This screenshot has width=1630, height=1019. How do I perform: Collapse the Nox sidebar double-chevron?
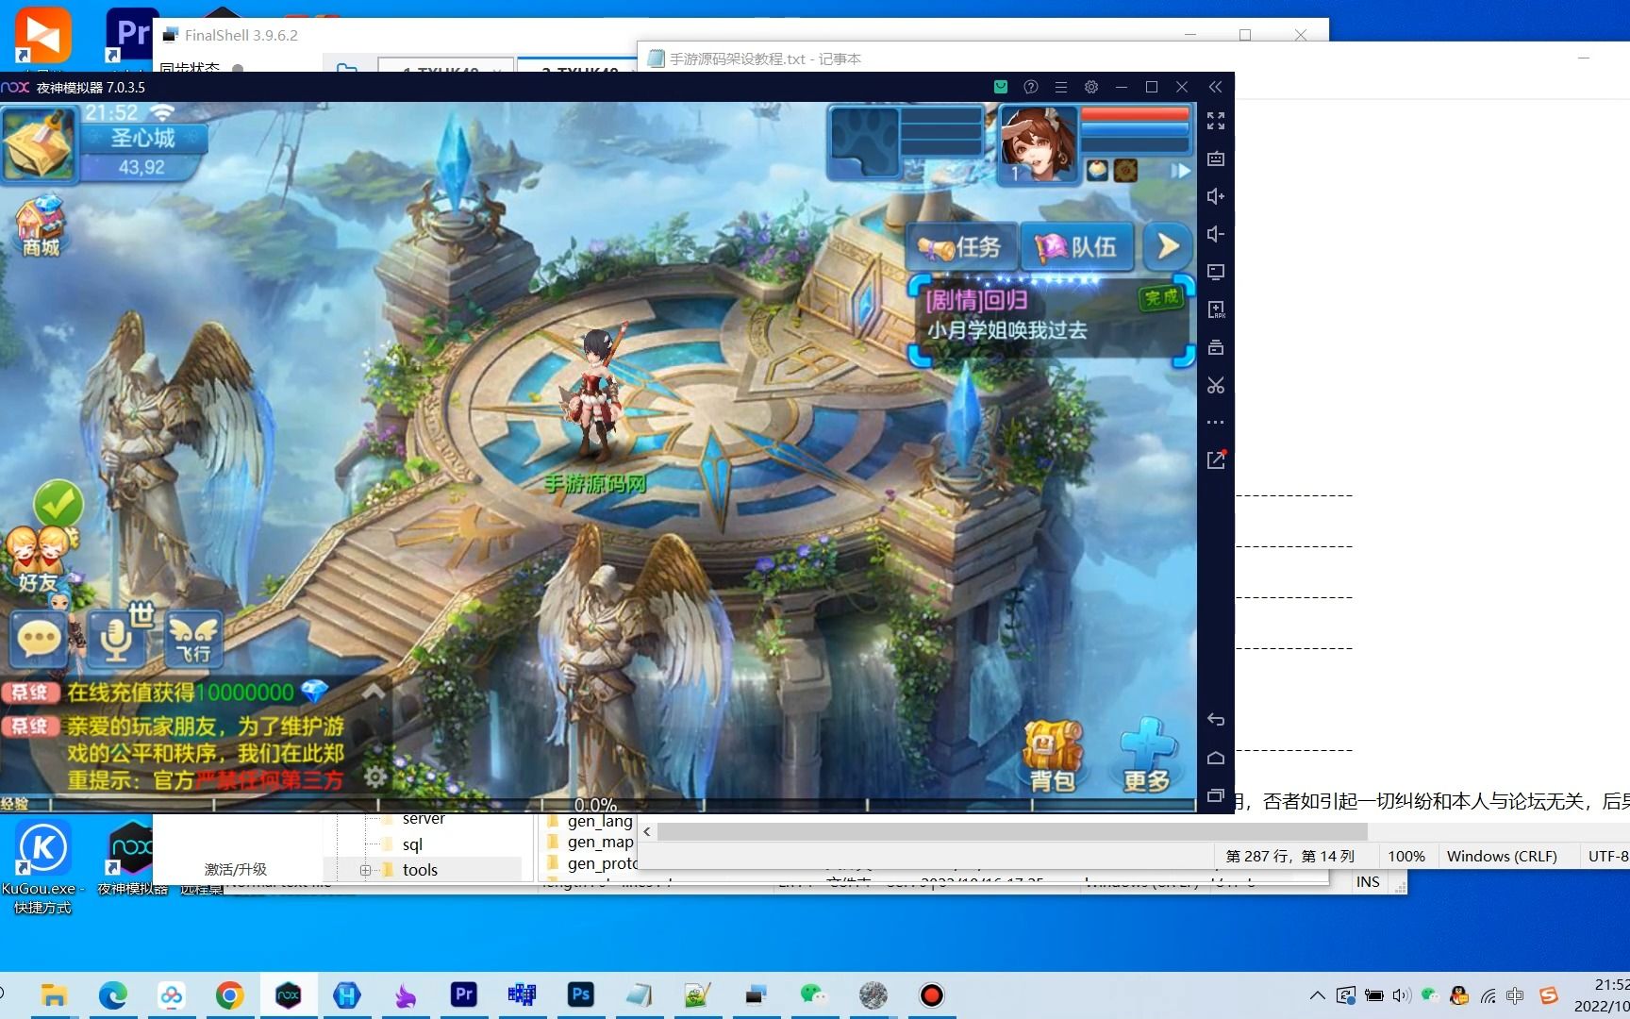pyautogui.click(x=1216, y=87)
